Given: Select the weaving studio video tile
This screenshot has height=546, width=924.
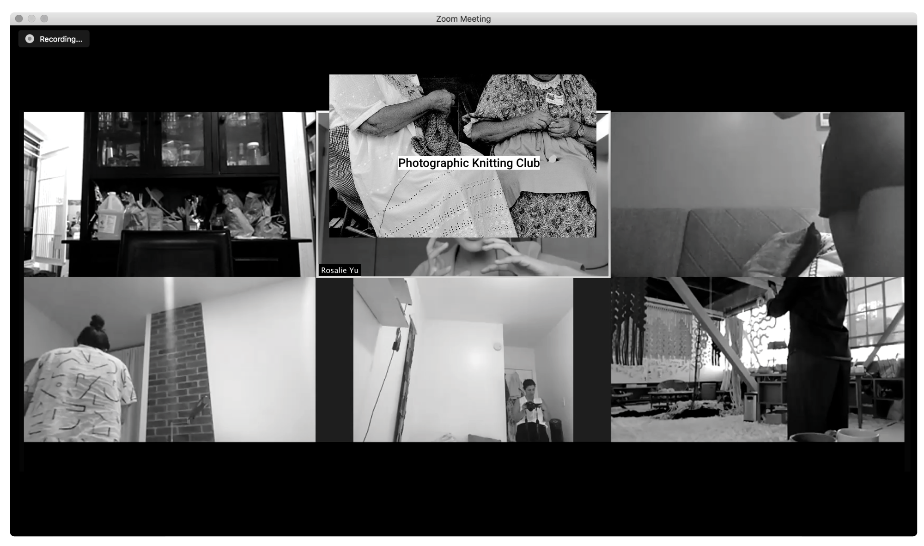Looking at the screenshot, I should tap(758, 359).
